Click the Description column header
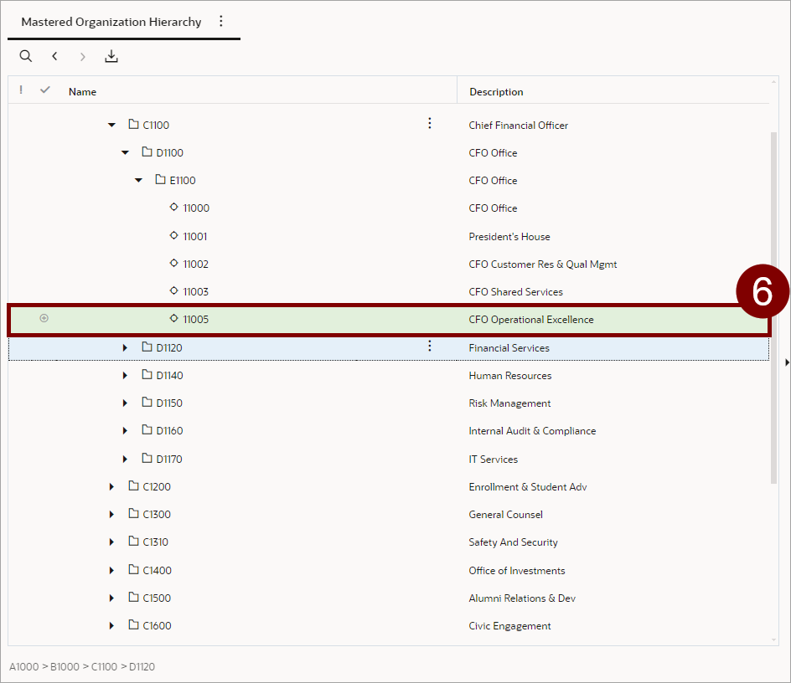 point(496,92)
